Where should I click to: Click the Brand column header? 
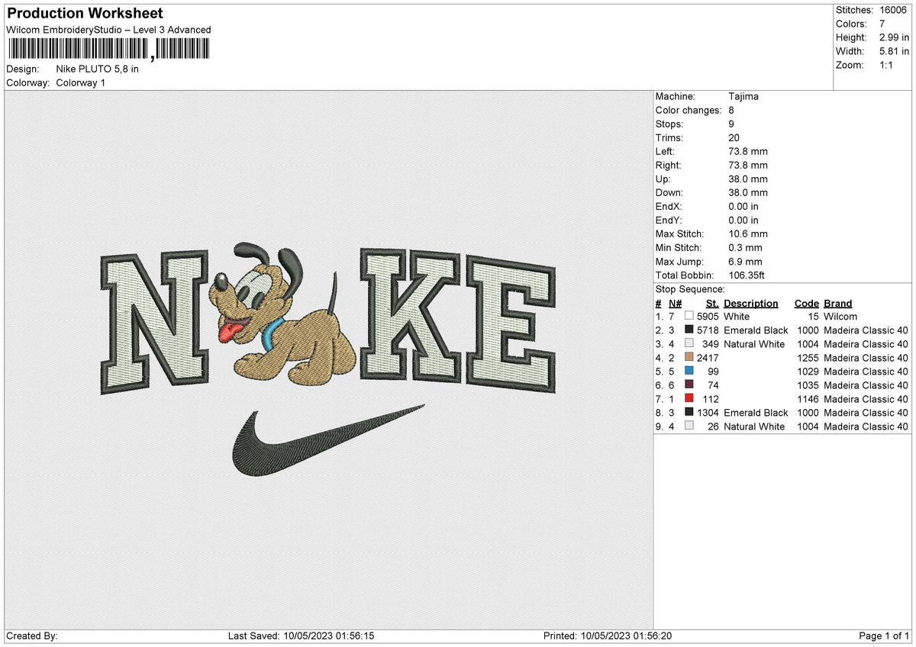tap(837, 303)
